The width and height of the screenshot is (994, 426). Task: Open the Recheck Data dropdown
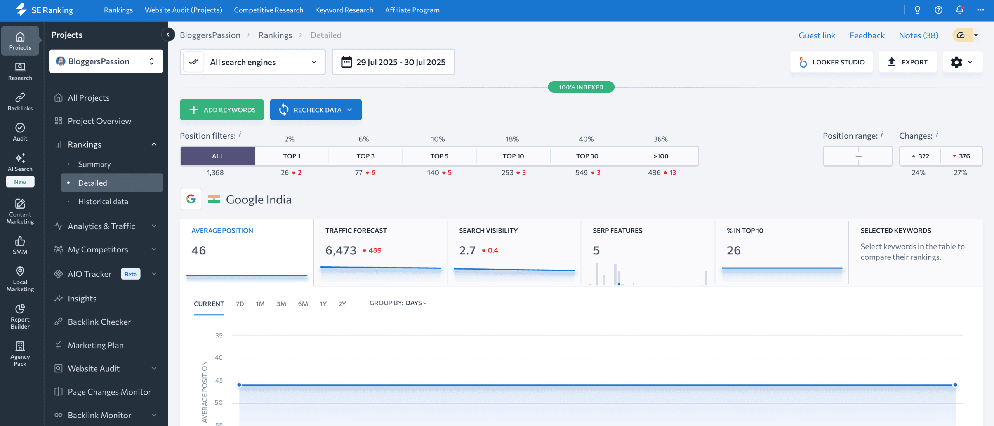tap(316, 110)
